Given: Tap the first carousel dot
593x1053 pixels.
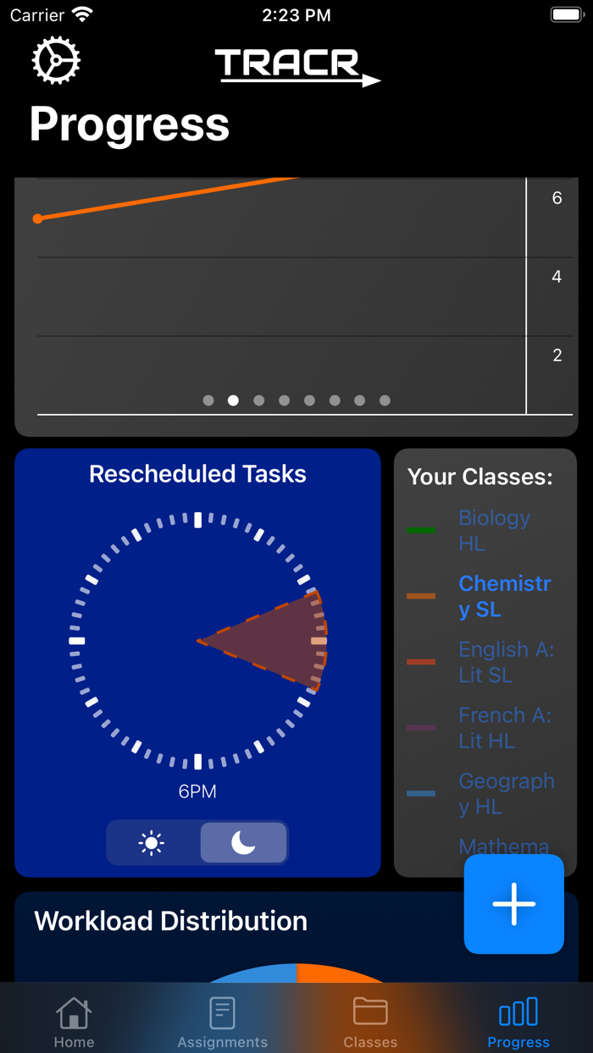Looking at the screenshot, I should point(208,400).
